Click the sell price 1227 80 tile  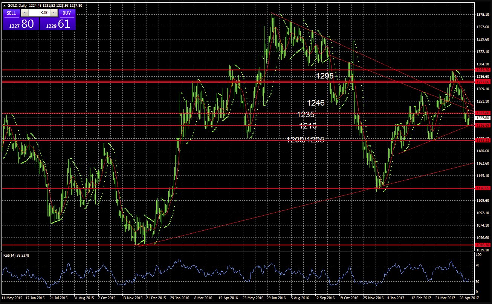(x=20, y=24)
